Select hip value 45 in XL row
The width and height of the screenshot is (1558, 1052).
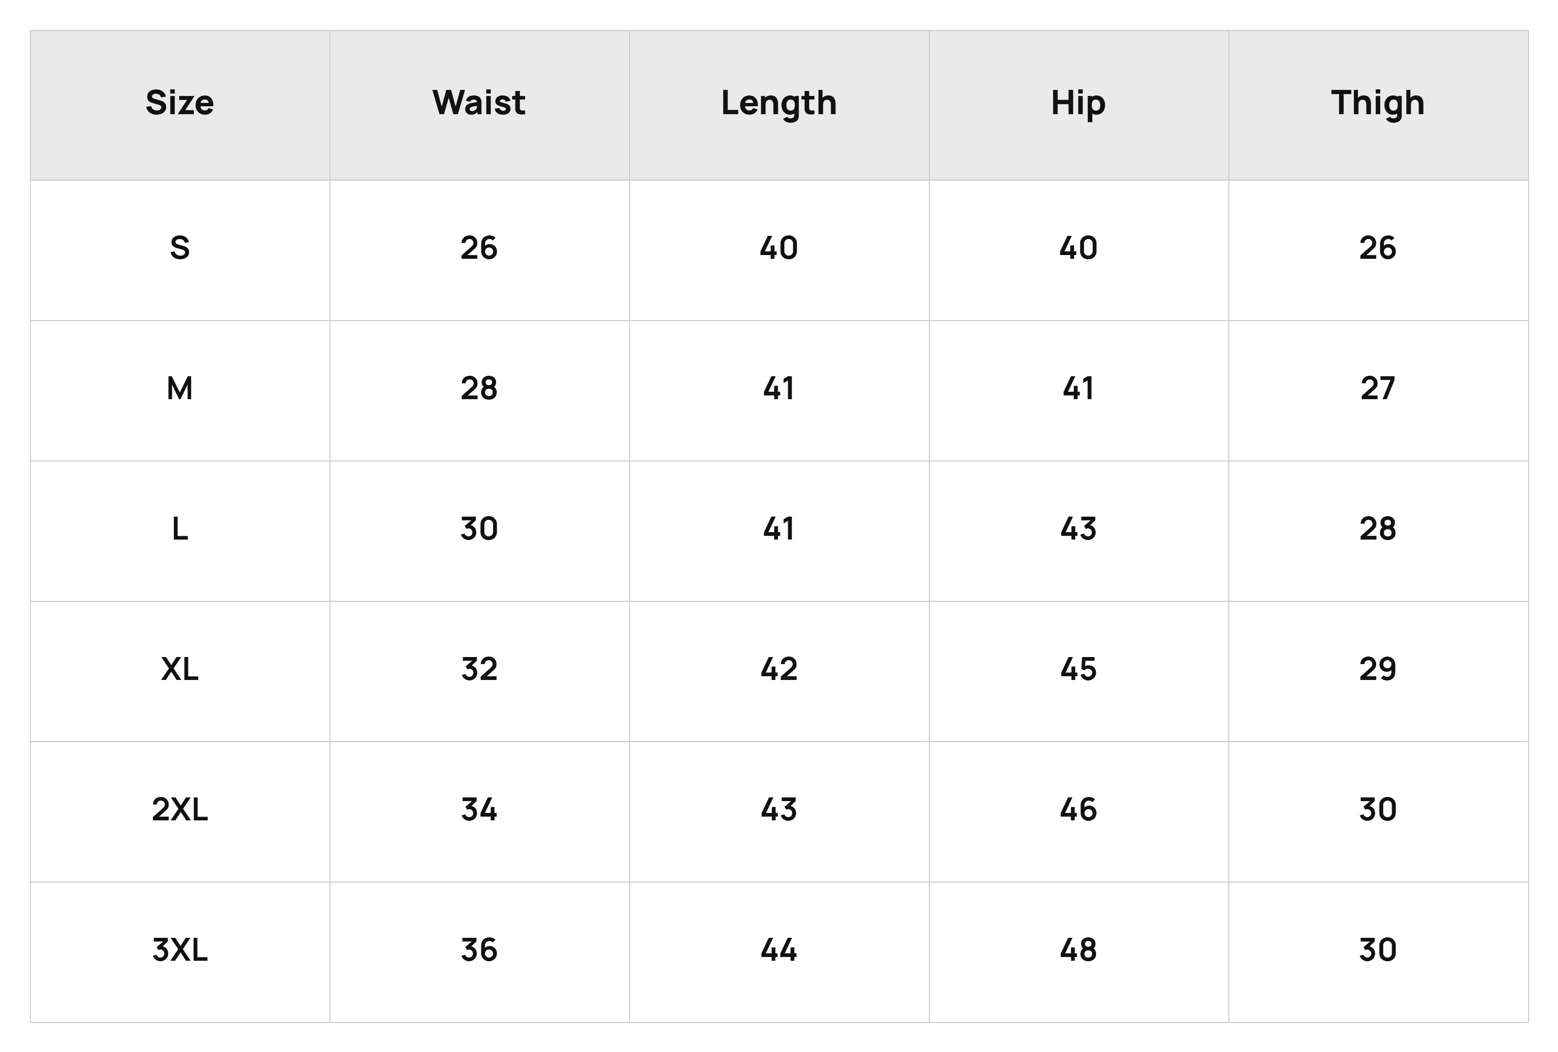1078,669
